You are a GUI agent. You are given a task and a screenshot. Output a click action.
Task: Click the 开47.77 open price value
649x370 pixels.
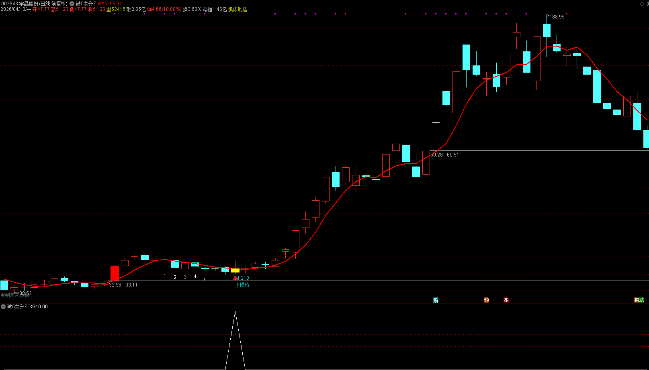click(41, 9)
